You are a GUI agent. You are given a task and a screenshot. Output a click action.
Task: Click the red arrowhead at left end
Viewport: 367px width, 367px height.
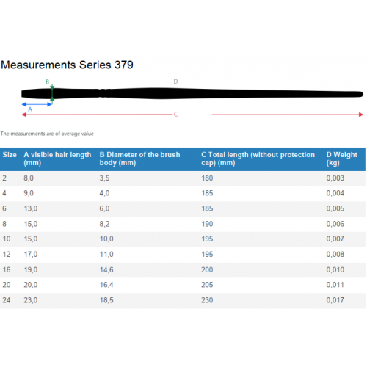(24, 115)
